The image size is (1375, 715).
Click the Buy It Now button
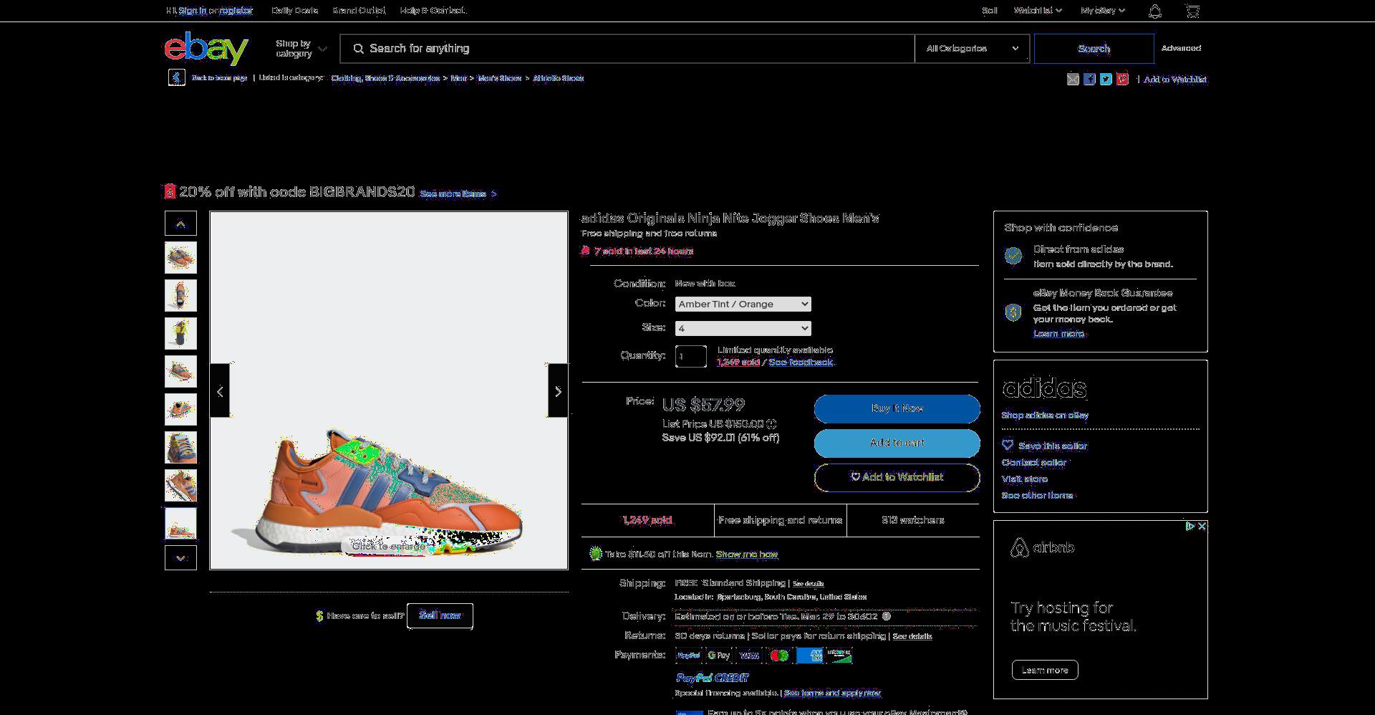tap(897, 408)
